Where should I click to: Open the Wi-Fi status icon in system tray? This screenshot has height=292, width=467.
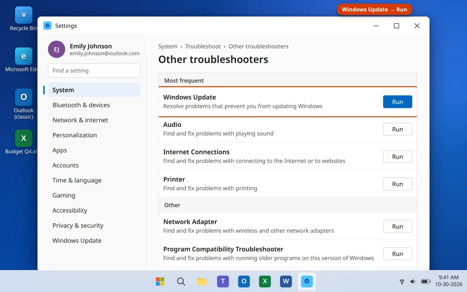pyautogui.click(x=402, y=281)
